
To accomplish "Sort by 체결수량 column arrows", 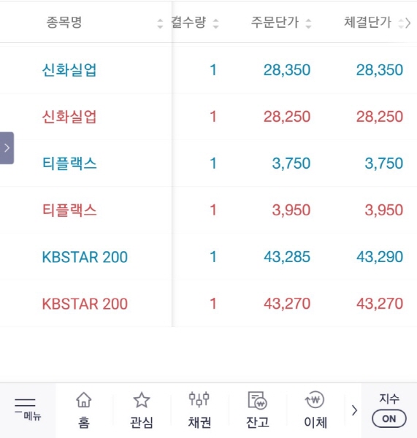I will (215, 23).
